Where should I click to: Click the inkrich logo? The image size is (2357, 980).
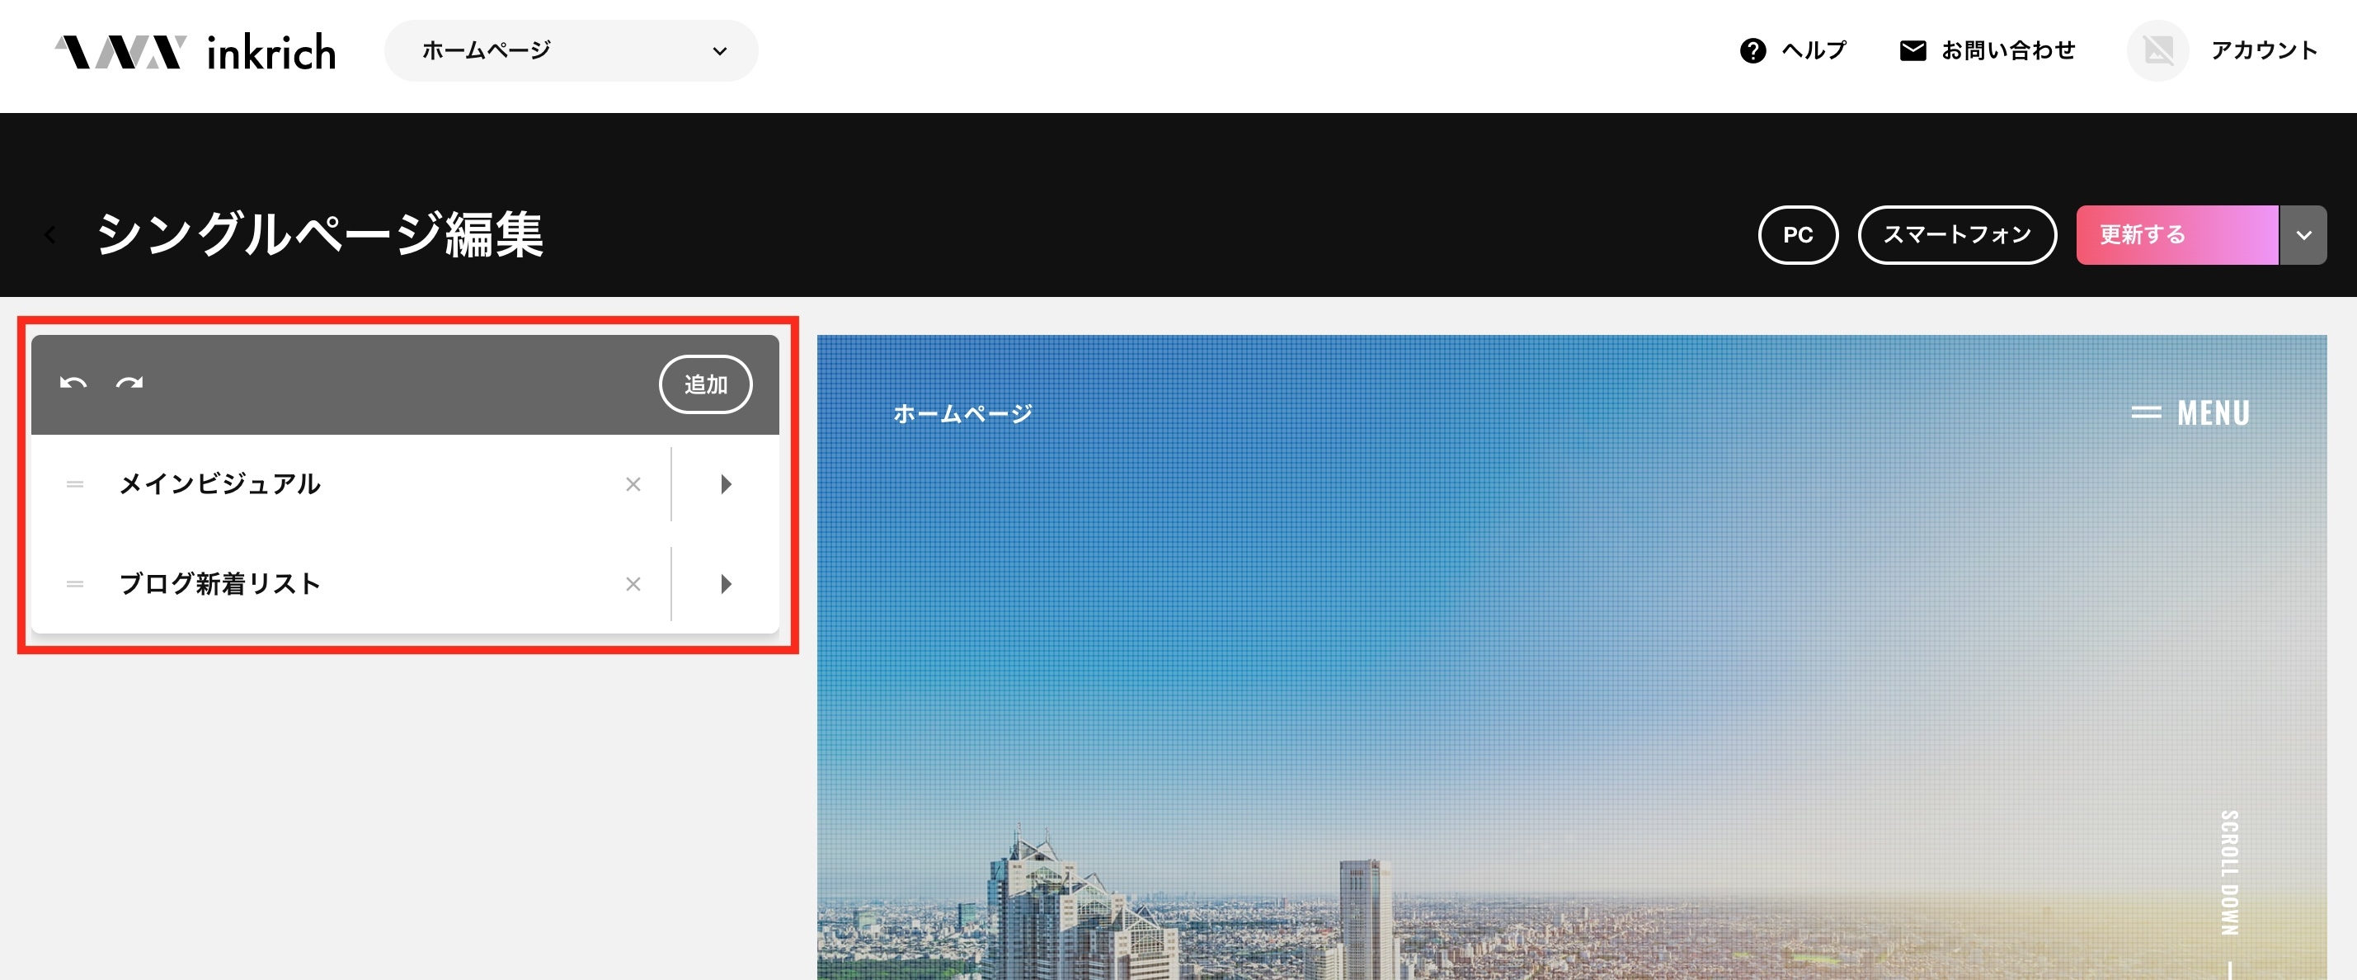pos(195,51)
